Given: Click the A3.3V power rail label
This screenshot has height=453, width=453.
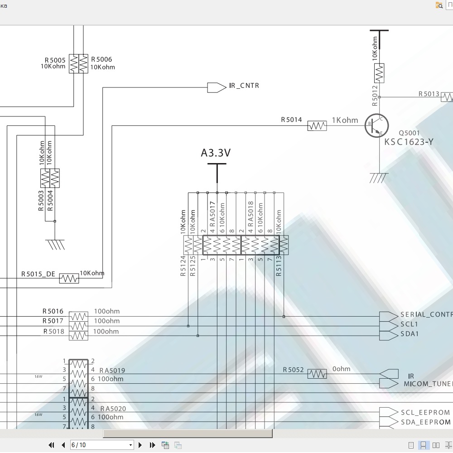Looking at the screenshot, I should [216, 153].
